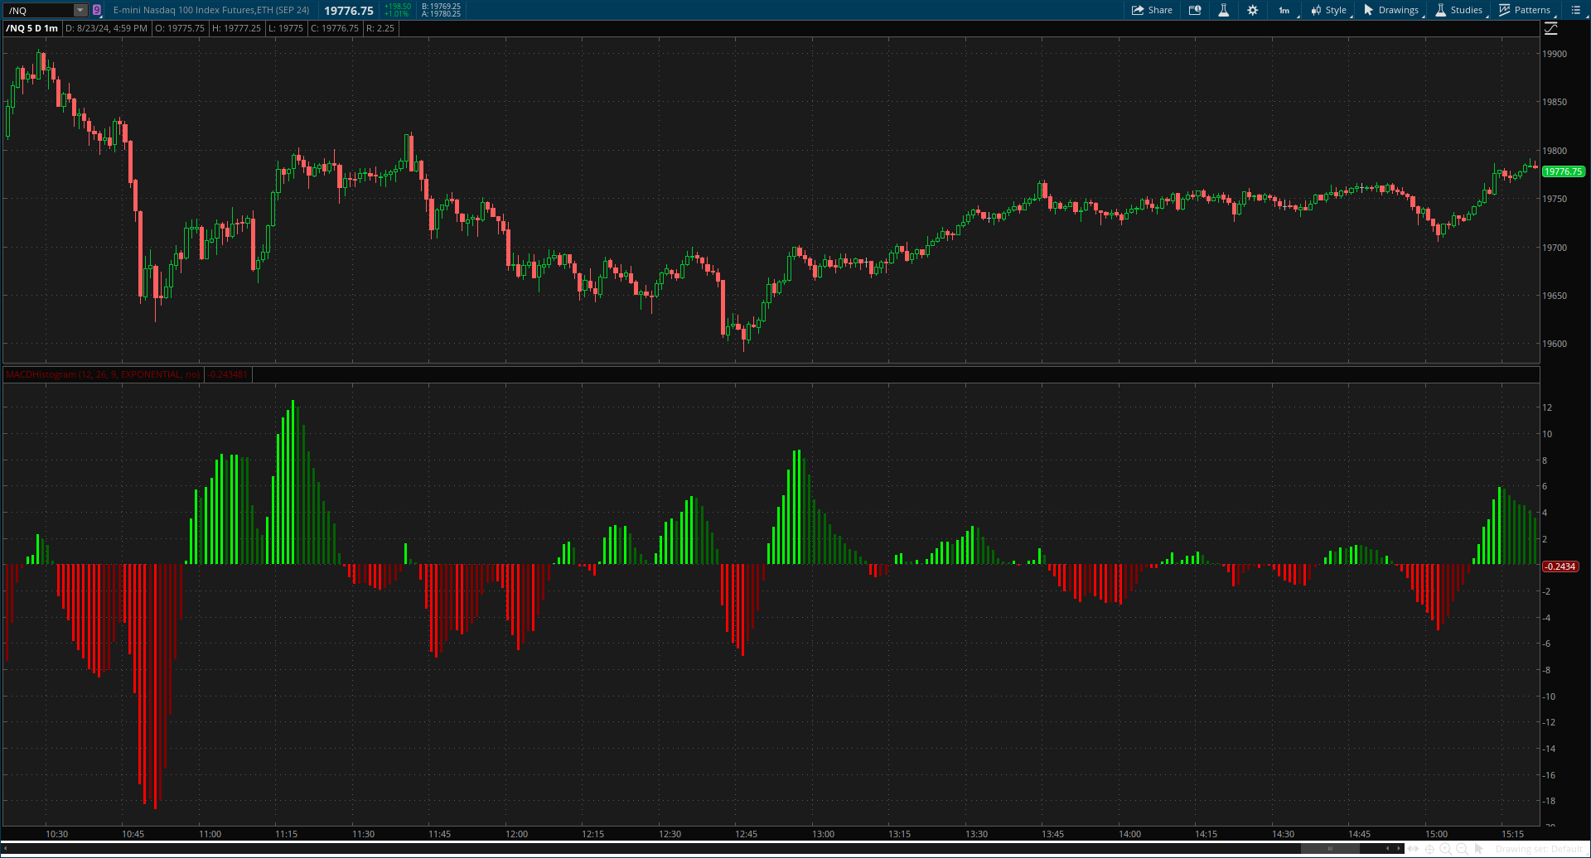
Task: Click the zoom in magnifier icon
Action: pyautogui.click(x=1446, y=849)
